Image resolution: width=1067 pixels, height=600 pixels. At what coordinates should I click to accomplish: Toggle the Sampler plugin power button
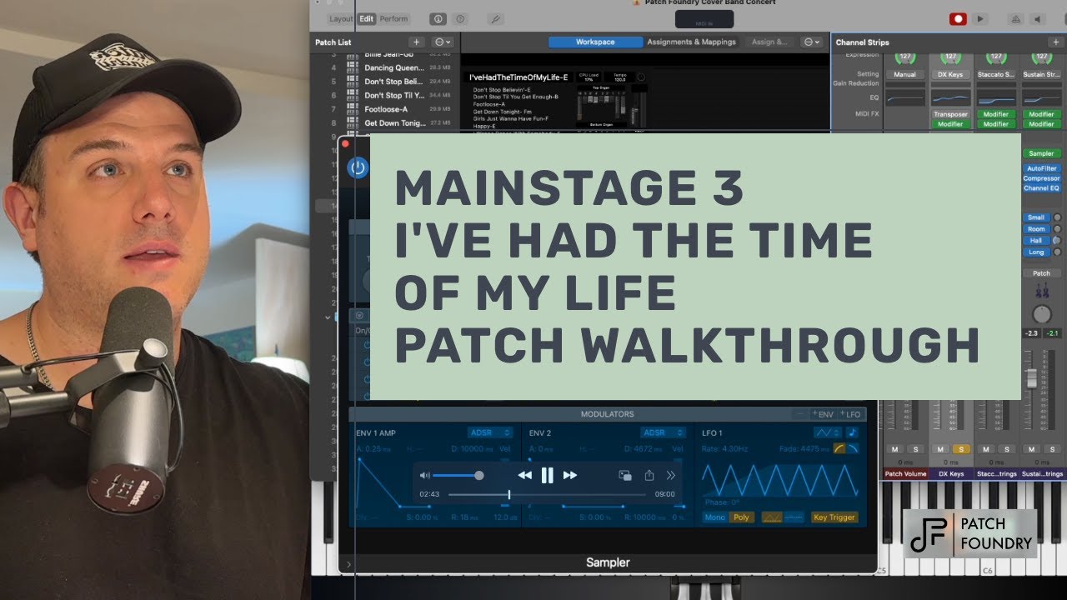click(358, 167)
